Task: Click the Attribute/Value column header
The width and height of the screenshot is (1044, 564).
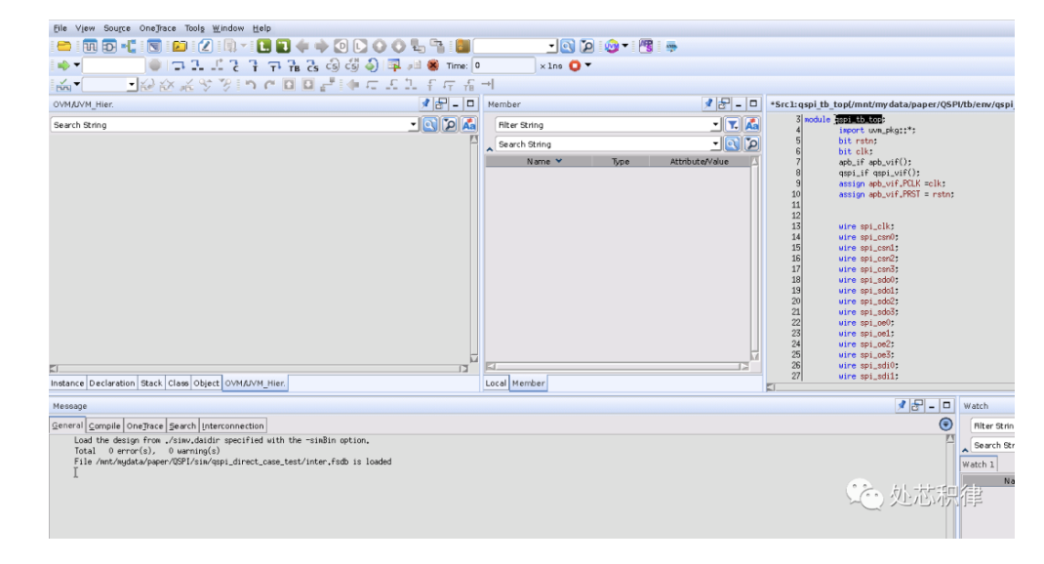Action: (700, 161)
